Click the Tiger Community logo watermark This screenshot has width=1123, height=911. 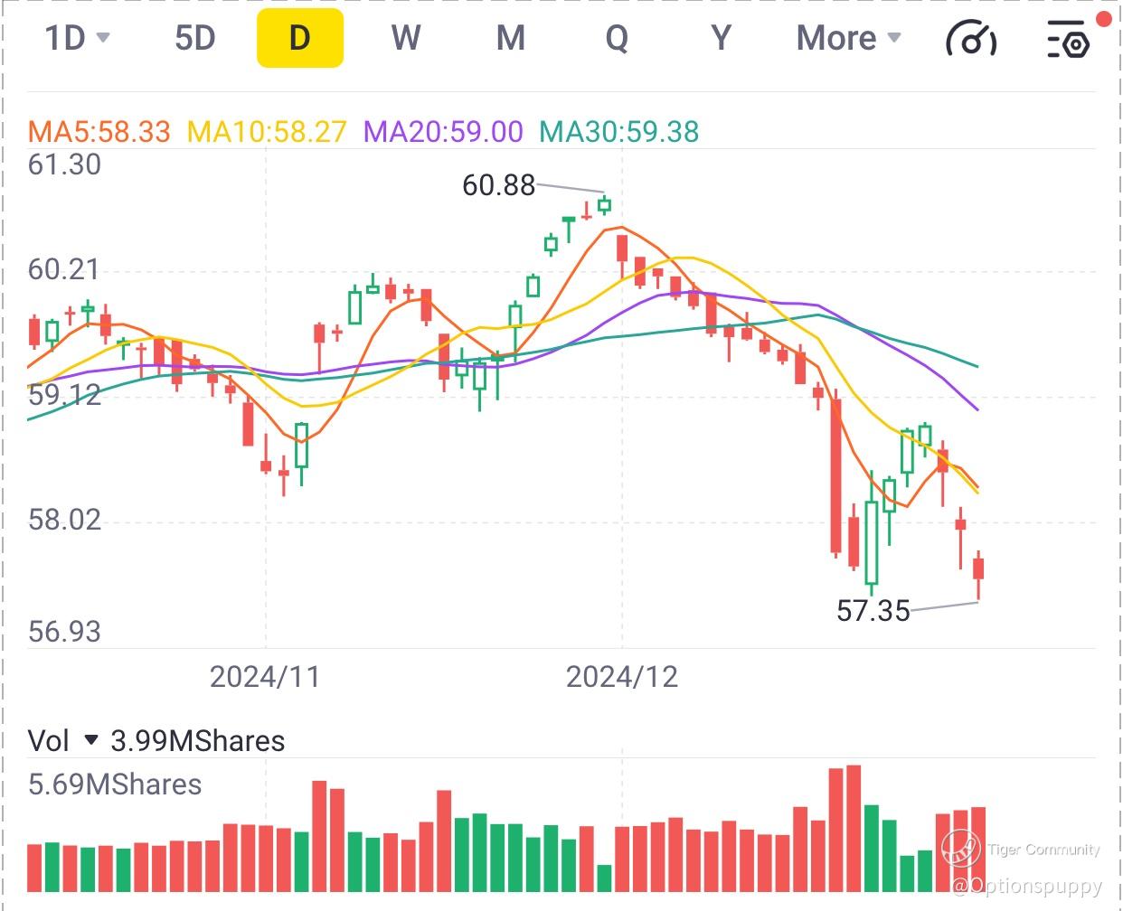(961, 849)
